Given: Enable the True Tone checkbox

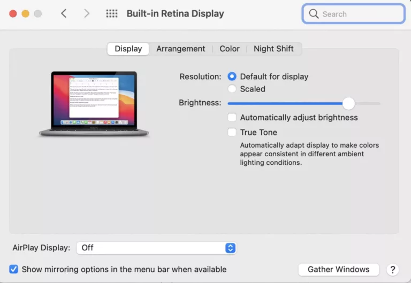Looking at the screenshot, I should click(232, 132).
